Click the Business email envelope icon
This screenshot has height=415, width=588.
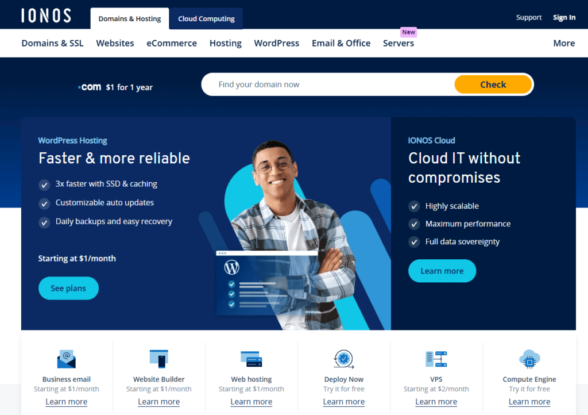[67, 359]
